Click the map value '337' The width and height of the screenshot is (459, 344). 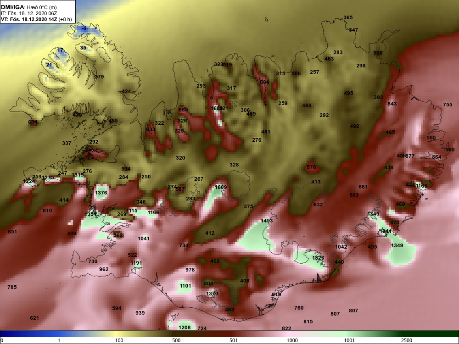point(67,143)
